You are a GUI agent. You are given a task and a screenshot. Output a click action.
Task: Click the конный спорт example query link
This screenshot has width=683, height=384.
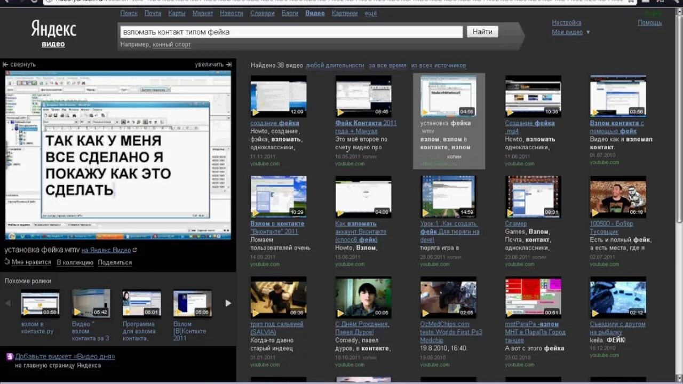(x=172, y=45)
